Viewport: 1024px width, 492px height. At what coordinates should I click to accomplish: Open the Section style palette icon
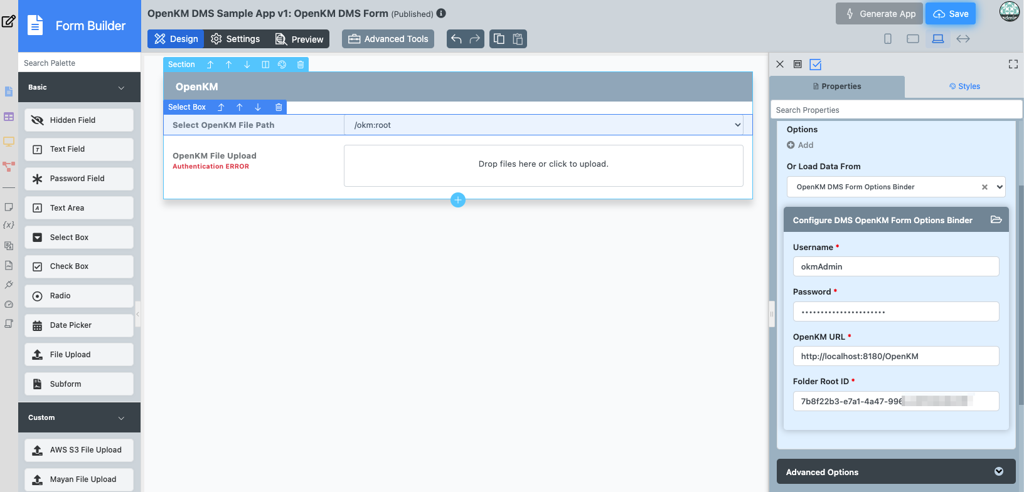[x=282, y=65]
